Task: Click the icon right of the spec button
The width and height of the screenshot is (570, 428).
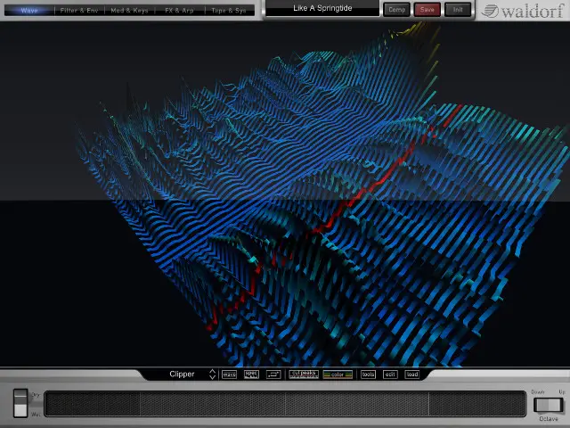Action: point(273,374)
